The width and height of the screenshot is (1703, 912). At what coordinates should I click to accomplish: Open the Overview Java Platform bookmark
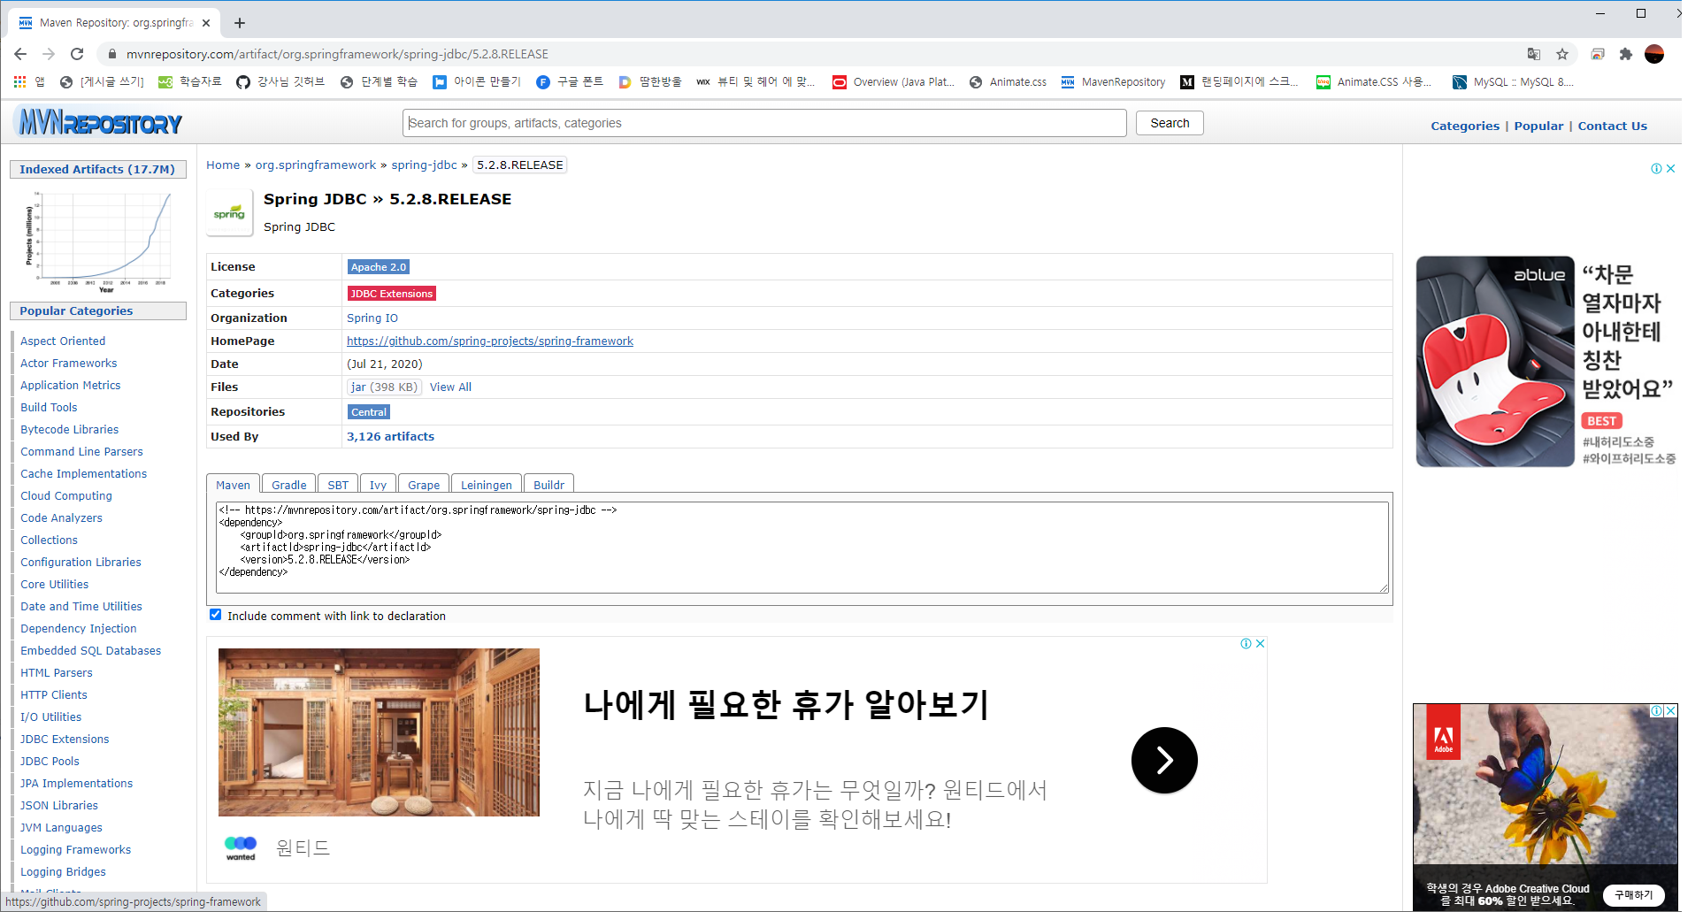[894, 81]
